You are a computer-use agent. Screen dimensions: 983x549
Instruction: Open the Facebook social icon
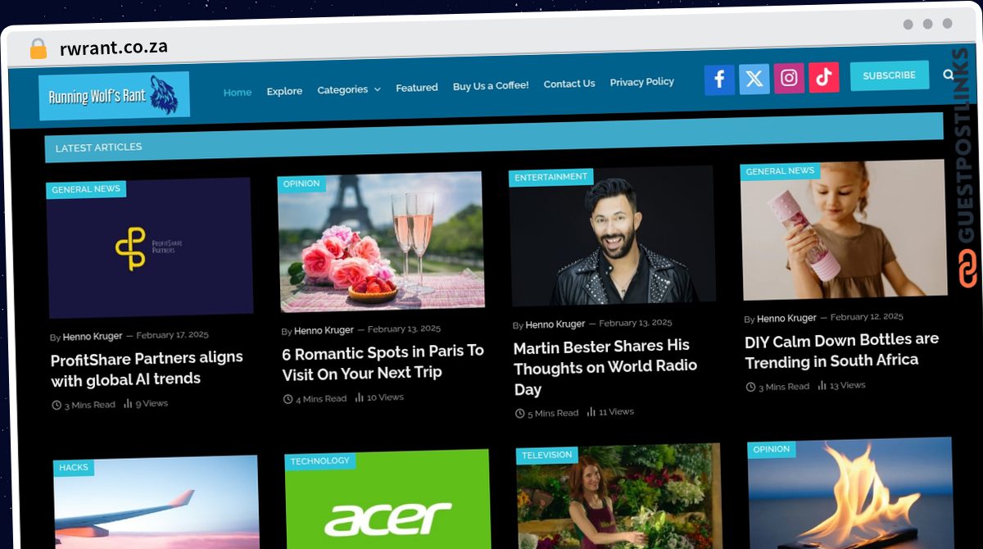[x=719, y=79]
